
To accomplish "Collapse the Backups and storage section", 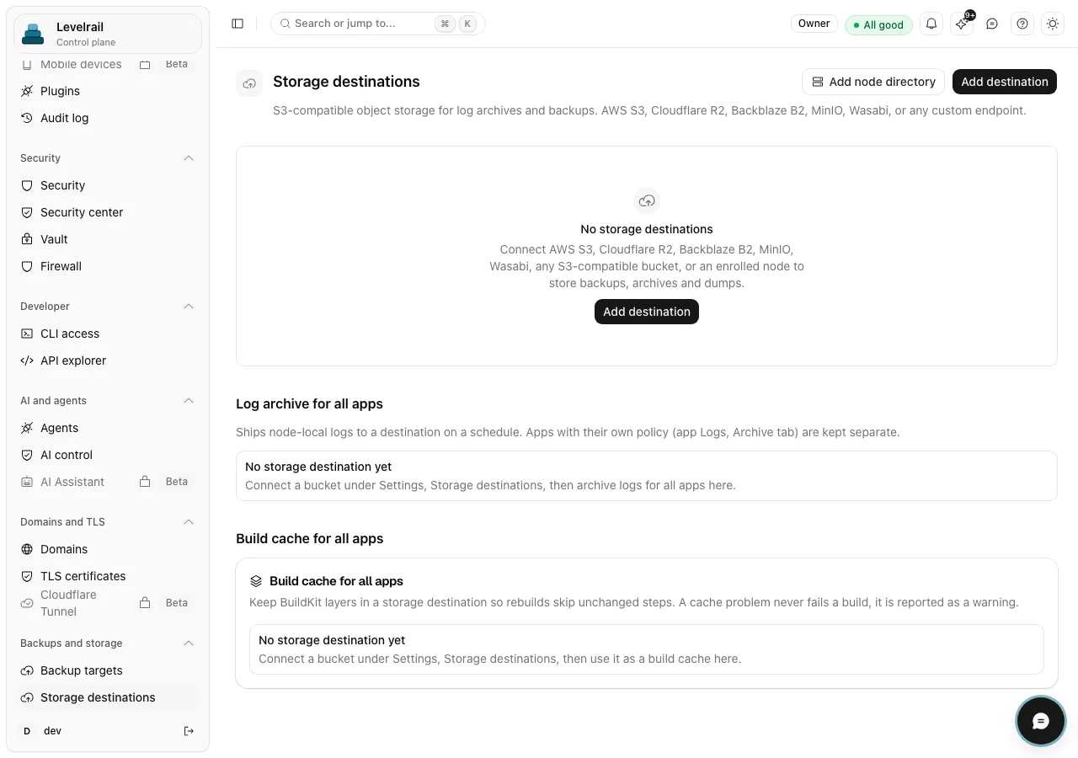I will coord(189,643).
